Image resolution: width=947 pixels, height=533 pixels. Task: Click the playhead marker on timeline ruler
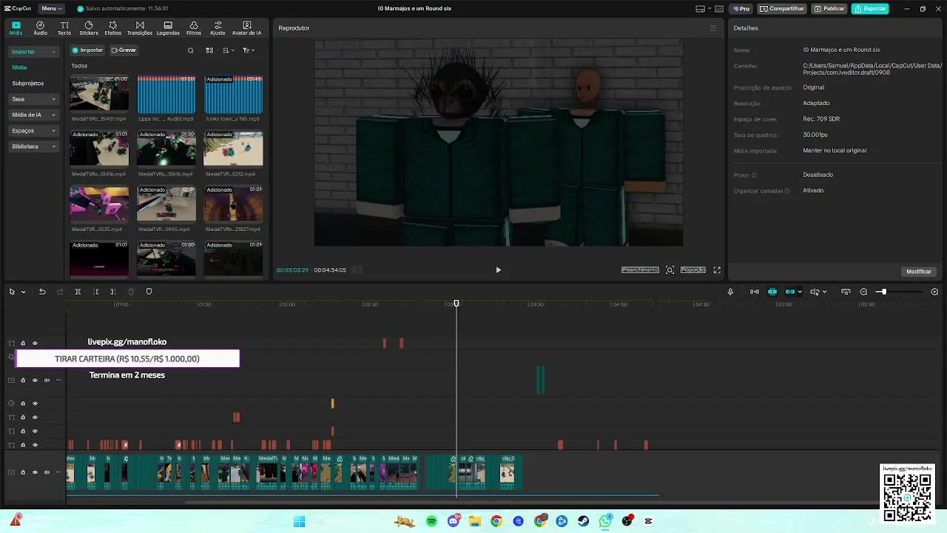click(456, 304)
